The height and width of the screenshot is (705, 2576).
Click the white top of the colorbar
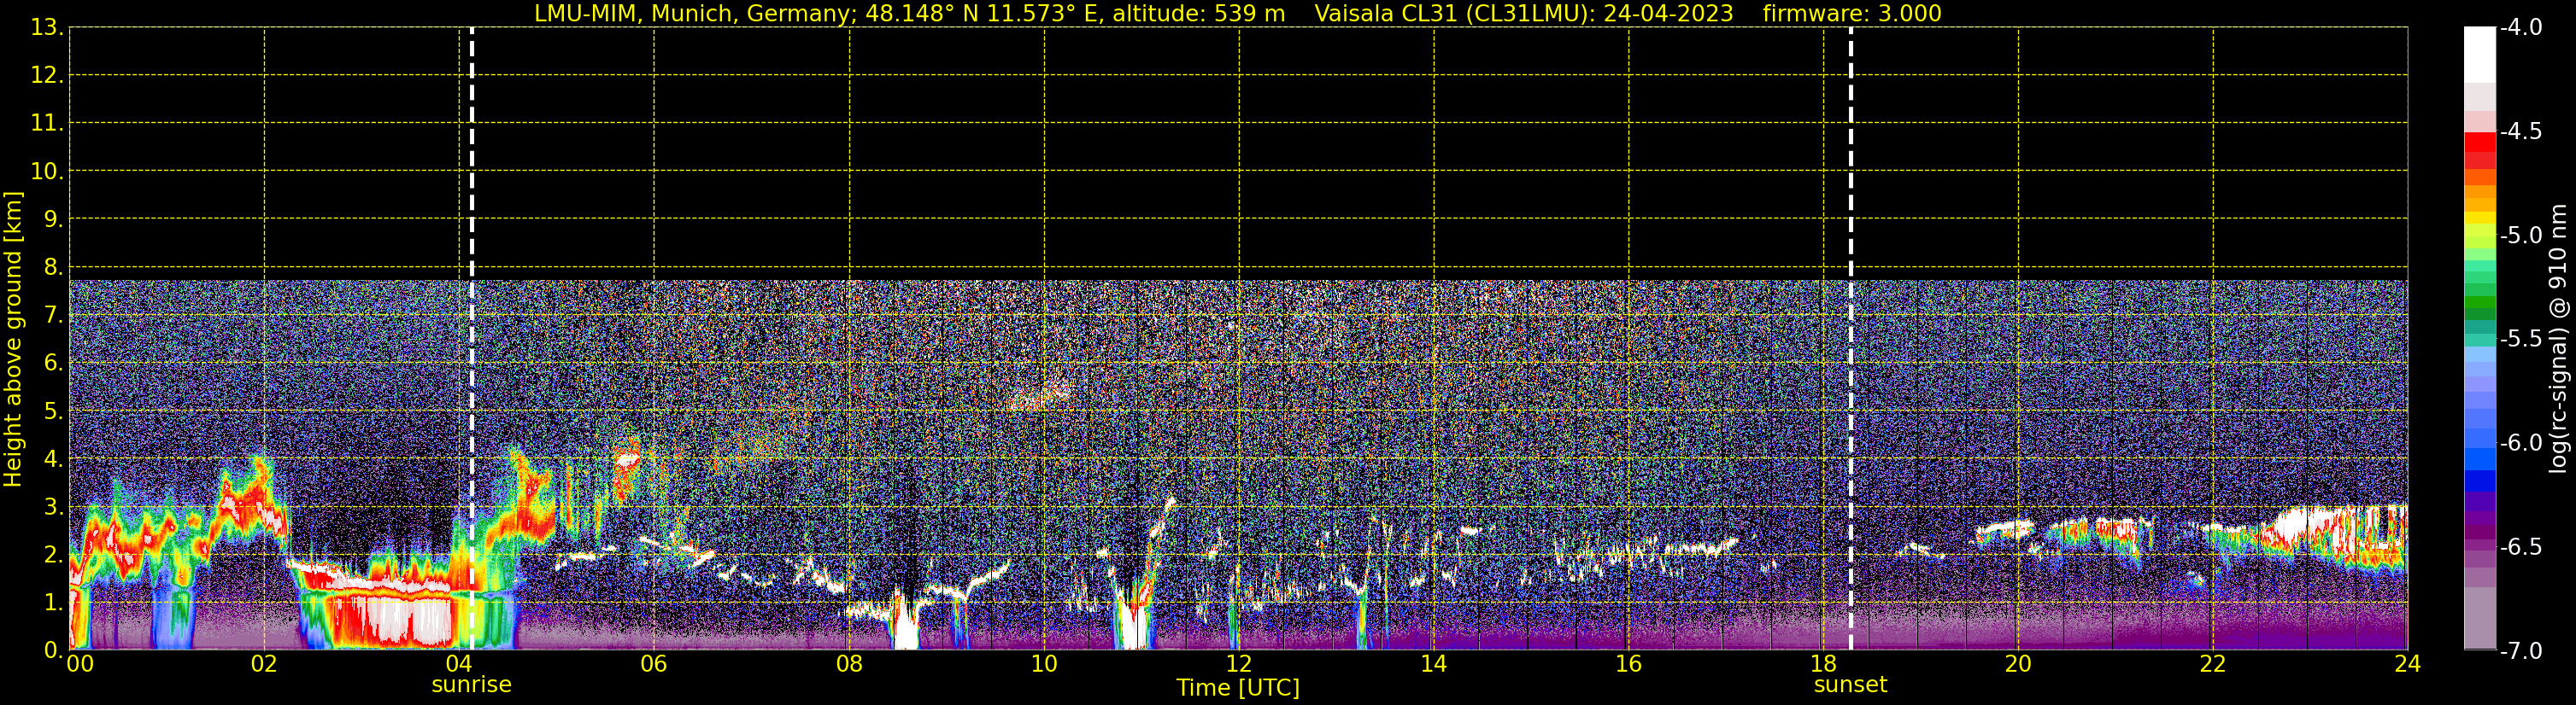point(2479,54)
